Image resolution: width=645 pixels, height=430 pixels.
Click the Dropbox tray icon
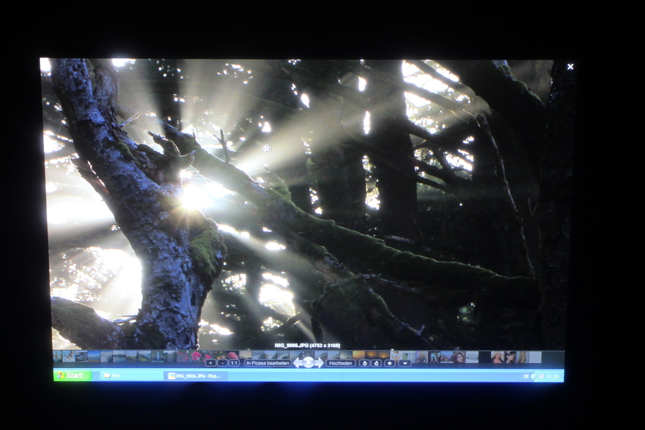541,376
